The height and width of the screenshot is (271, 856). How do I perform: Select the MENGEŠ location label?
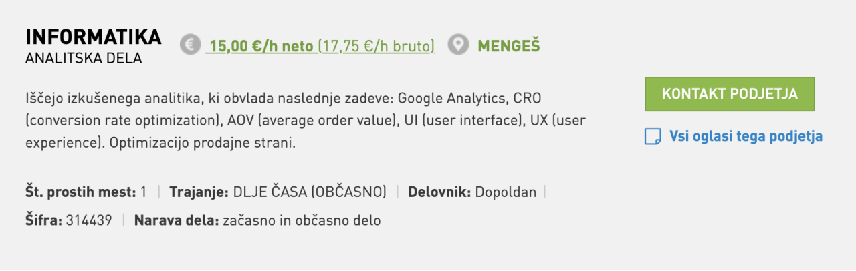[508, 46]
